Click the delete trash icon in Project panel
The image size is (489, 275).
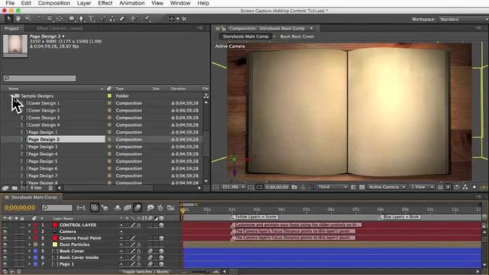tap(50, 188)
